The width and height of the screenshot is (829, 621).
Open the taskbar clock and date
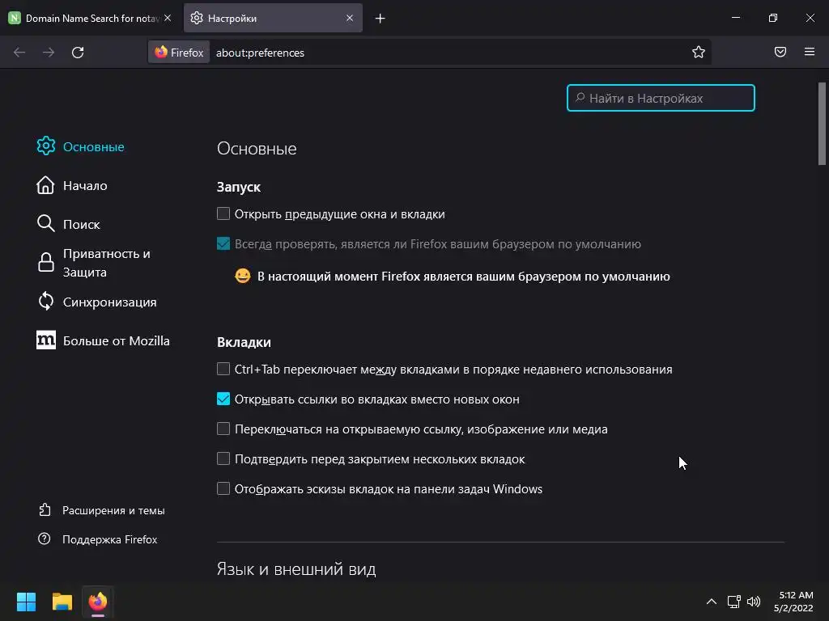[x=793, y=602]
